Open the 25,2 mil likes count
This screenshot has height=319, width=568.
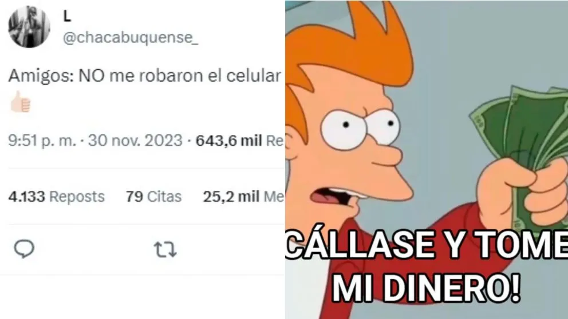tap(243, 197)
